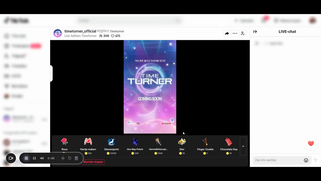The width and height of the screenshot is (321, 181).
Task: Share the live stream
Action: [x=227, y=33]
